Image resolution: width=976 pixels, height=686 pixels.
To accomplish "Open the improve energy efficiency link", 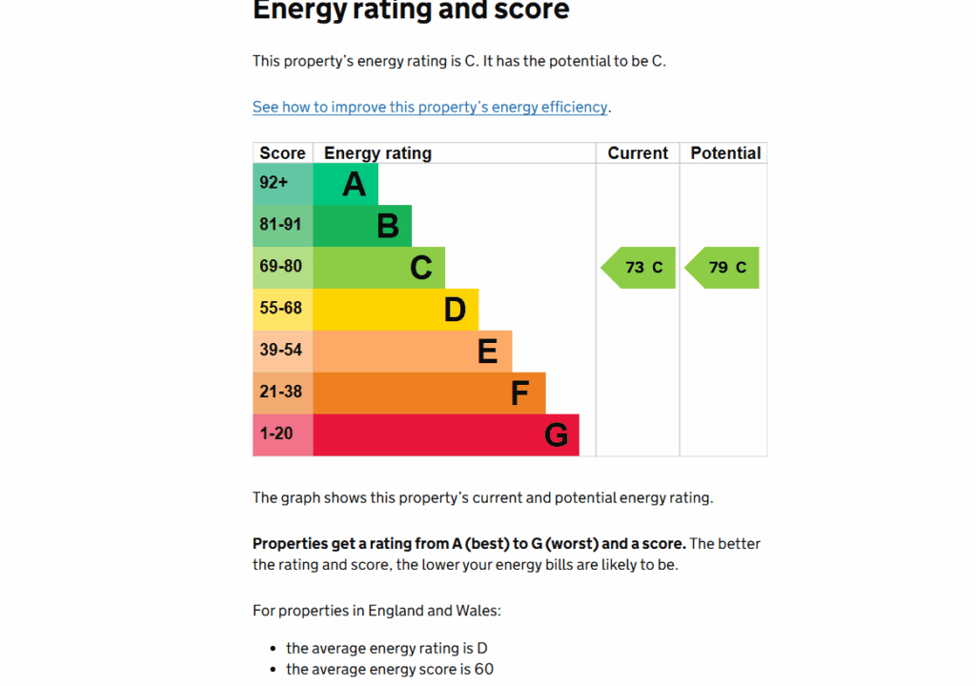I will (x=430, y=107).
